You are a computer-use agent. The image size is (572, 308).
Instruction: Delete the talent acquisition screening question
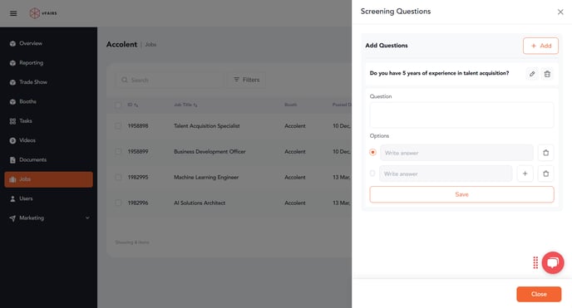[547, 74]
